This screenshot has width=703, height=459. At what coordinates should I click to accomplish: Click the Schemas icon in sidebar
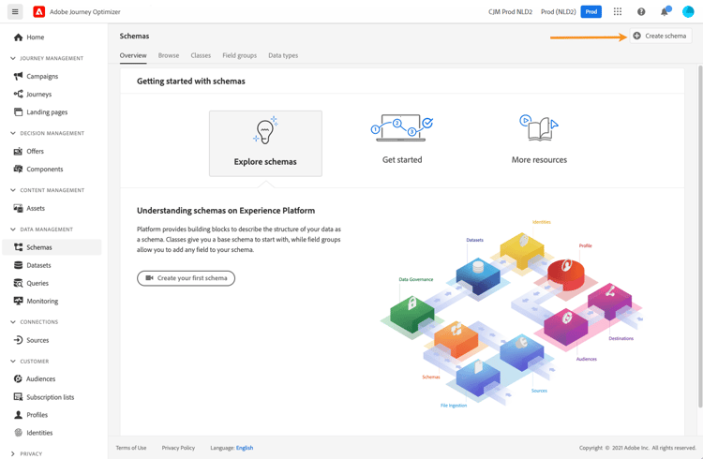click(x=18, y=247)
